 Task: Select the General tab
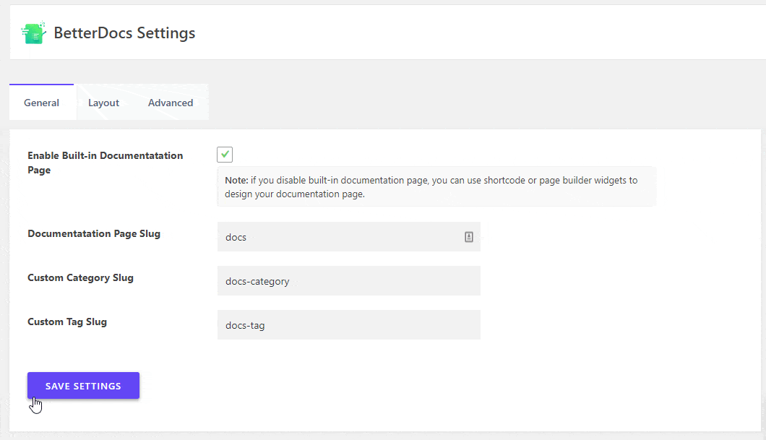[x=41, y=102]
